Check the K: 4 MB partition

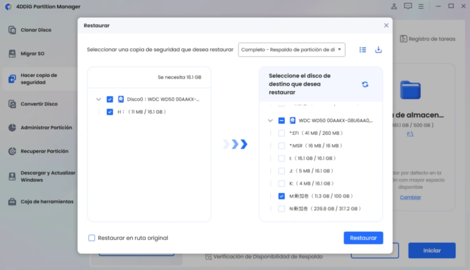281,183
